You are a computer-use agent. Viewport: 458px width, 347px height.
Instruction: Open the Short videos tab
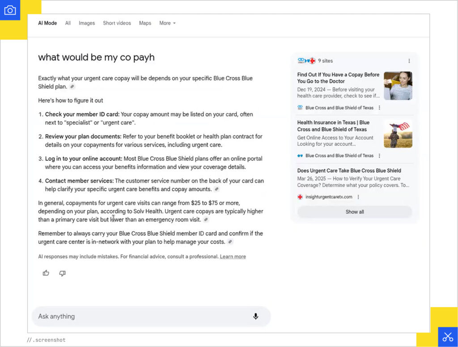[117, 23]
